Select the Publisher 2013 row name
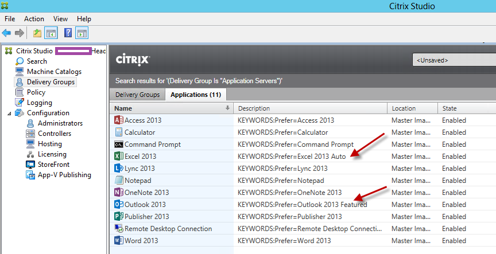The height and width of the screenshot is (254, 496). pyautogui.click(x=147, y=216)
